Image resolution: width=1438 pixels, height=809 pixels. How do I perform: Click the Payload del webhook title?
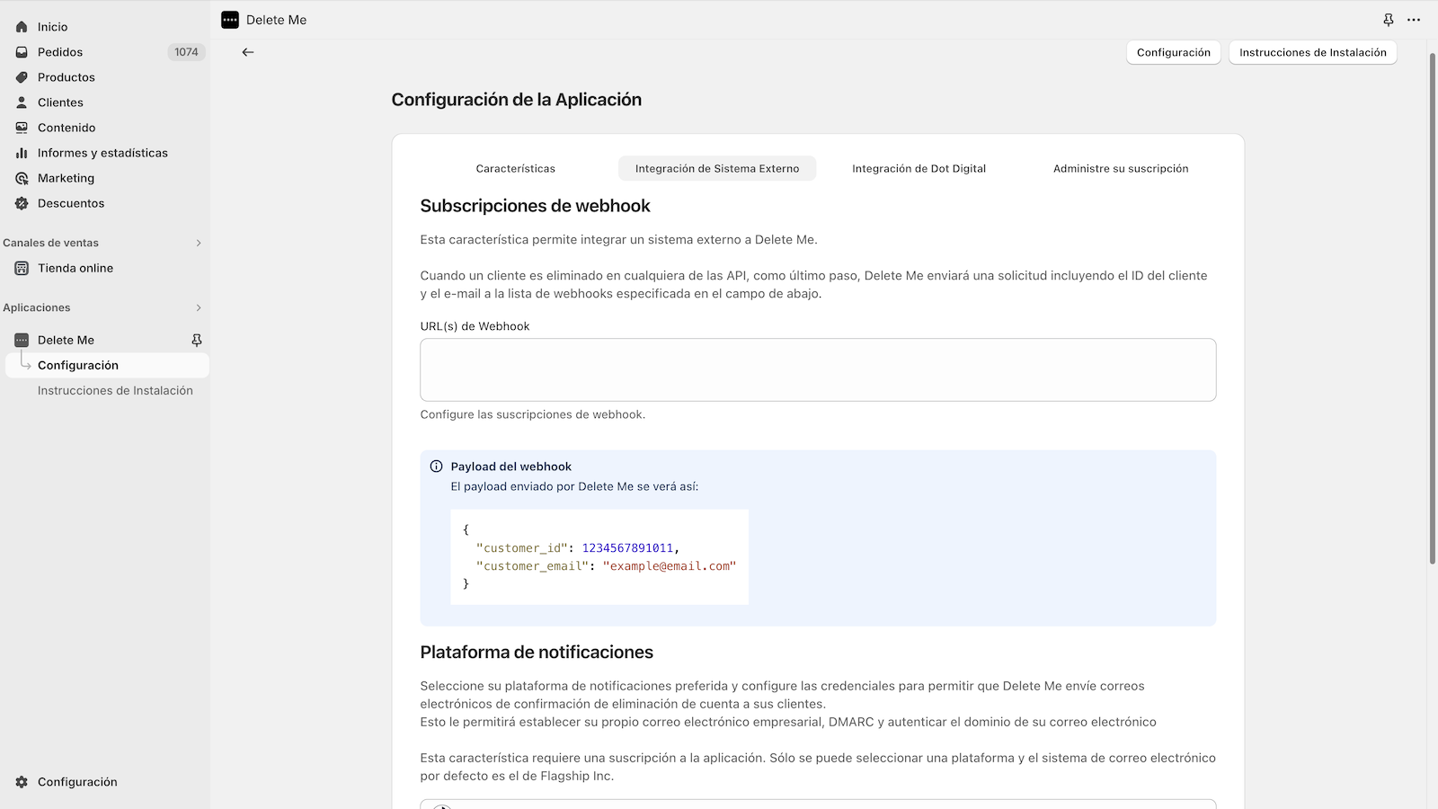[511, 467]
